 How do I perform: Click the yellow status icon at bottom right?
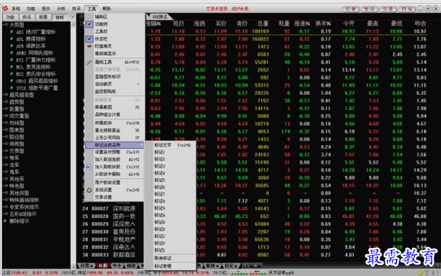[x=421, y=272]
